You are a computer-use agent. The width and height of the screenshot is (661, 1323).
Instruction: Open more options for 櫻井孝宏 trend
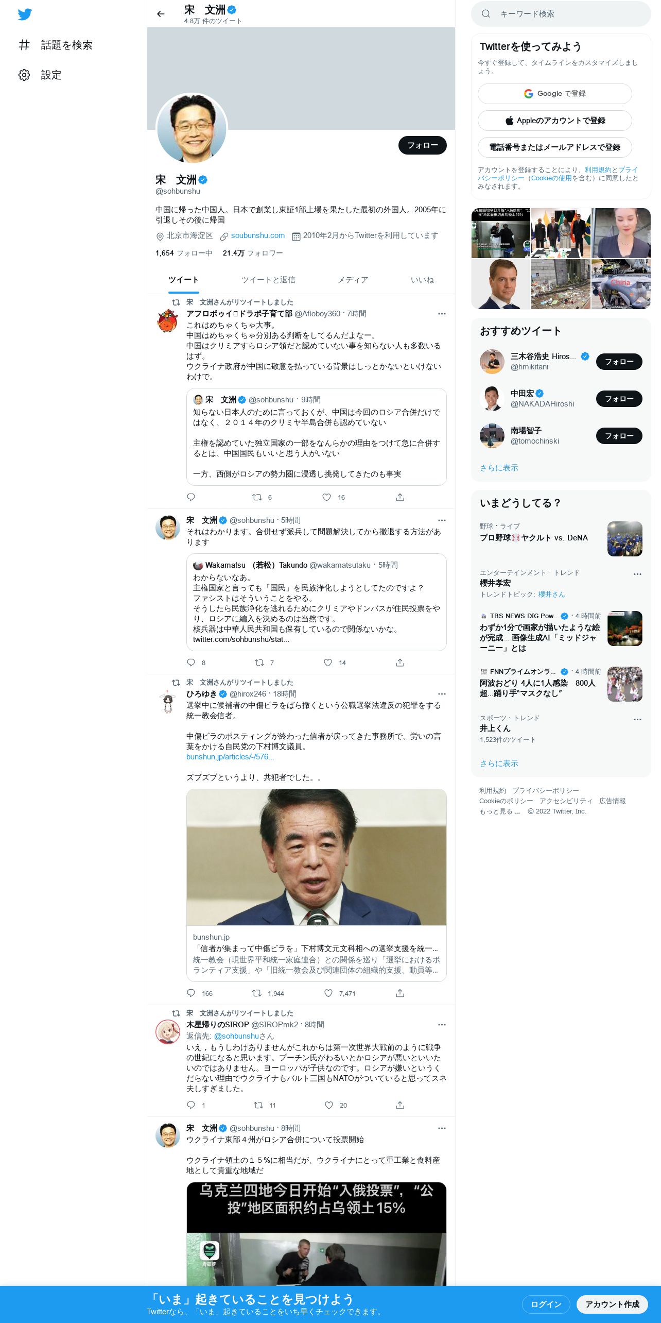coord(637,574)
